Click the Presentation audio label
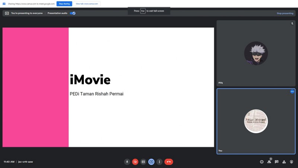298x168 pixels. tap(57, 13)
